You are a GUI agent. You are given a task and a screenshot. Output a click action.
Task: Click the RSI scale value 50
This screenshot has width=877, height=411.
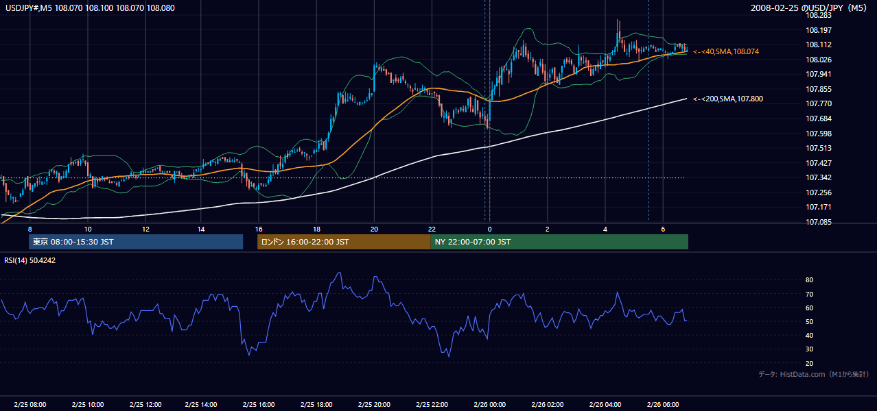click(810, 321)
